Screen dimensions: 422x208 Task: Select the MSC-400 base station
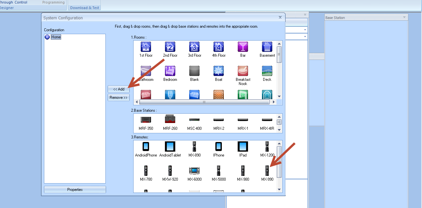(194, 119)
